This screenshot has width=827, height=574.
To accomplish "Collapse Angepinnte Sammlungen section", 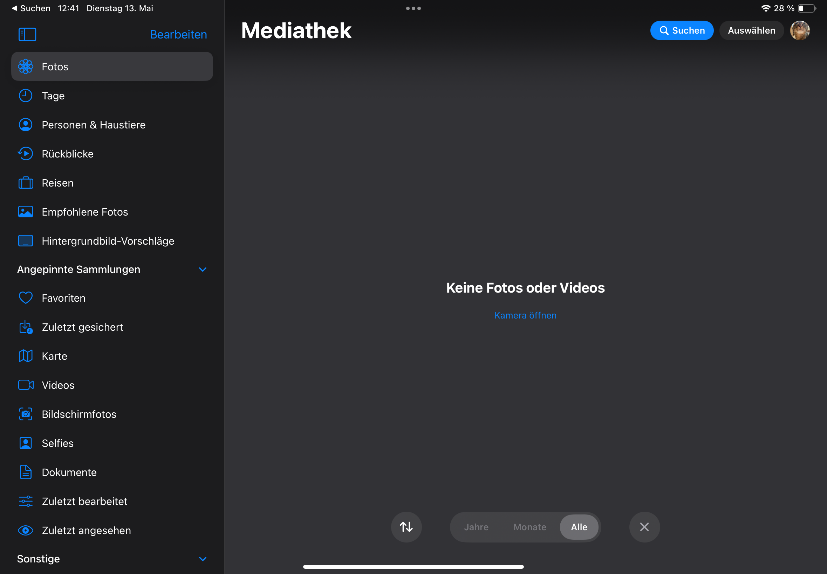I will click(203, 269).
